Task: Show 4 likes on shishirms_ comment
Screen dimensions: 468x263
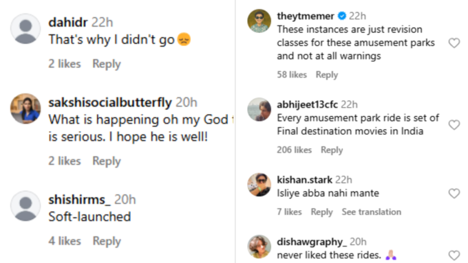Action: point(65,240)
